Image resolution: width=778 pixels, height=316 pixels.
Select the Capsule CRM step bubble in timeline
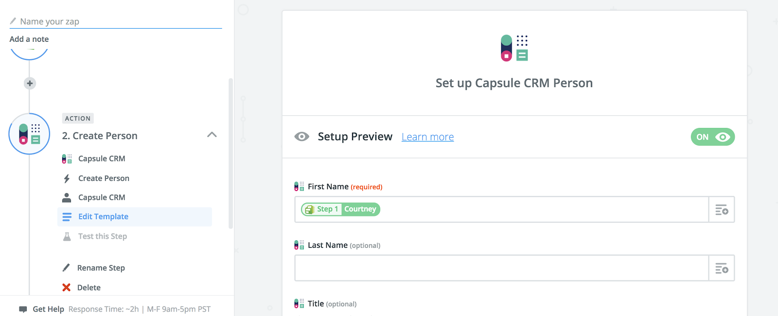[29, 134]
